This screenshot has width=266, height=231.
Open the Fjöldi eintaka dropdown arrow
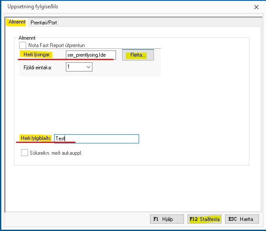click(x=89, y=67)
